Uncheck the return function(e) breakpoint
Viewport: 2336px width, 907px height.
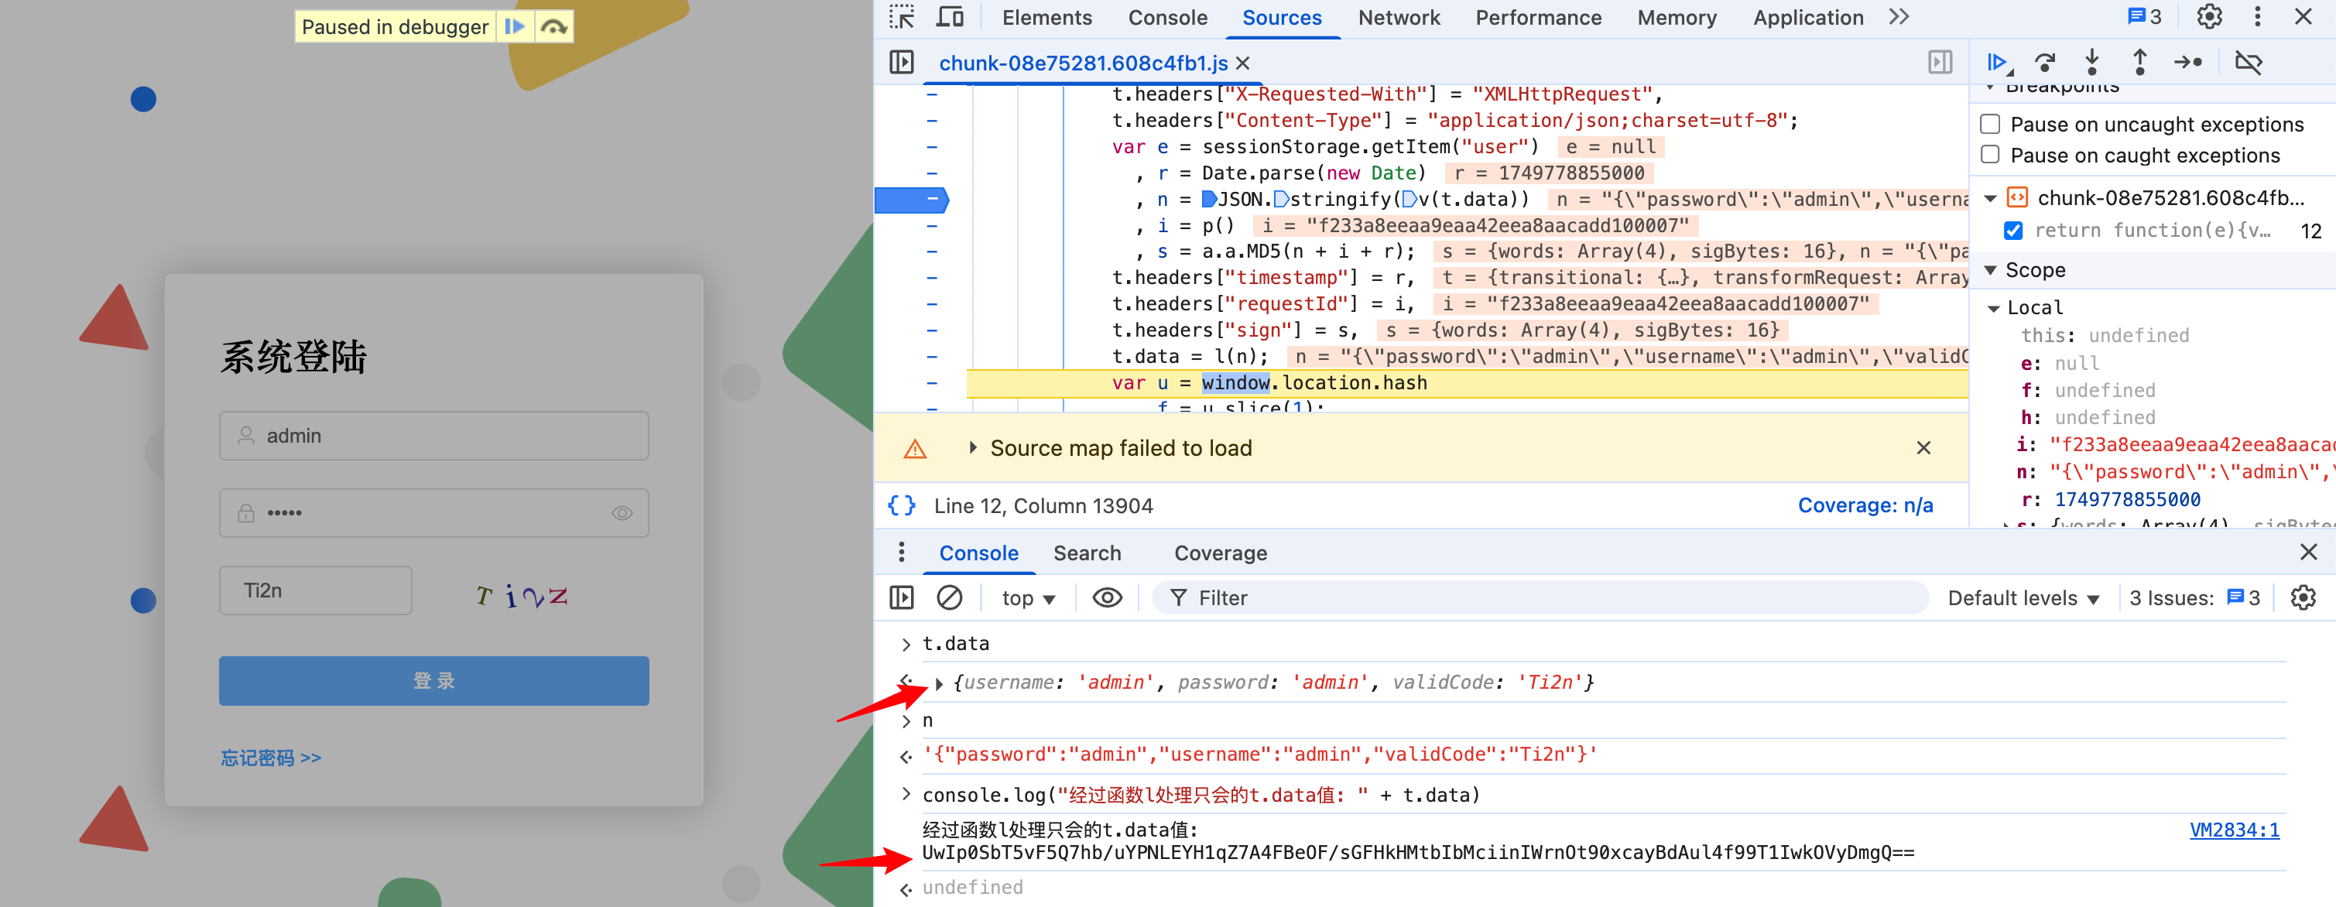tap(2013, 231)
